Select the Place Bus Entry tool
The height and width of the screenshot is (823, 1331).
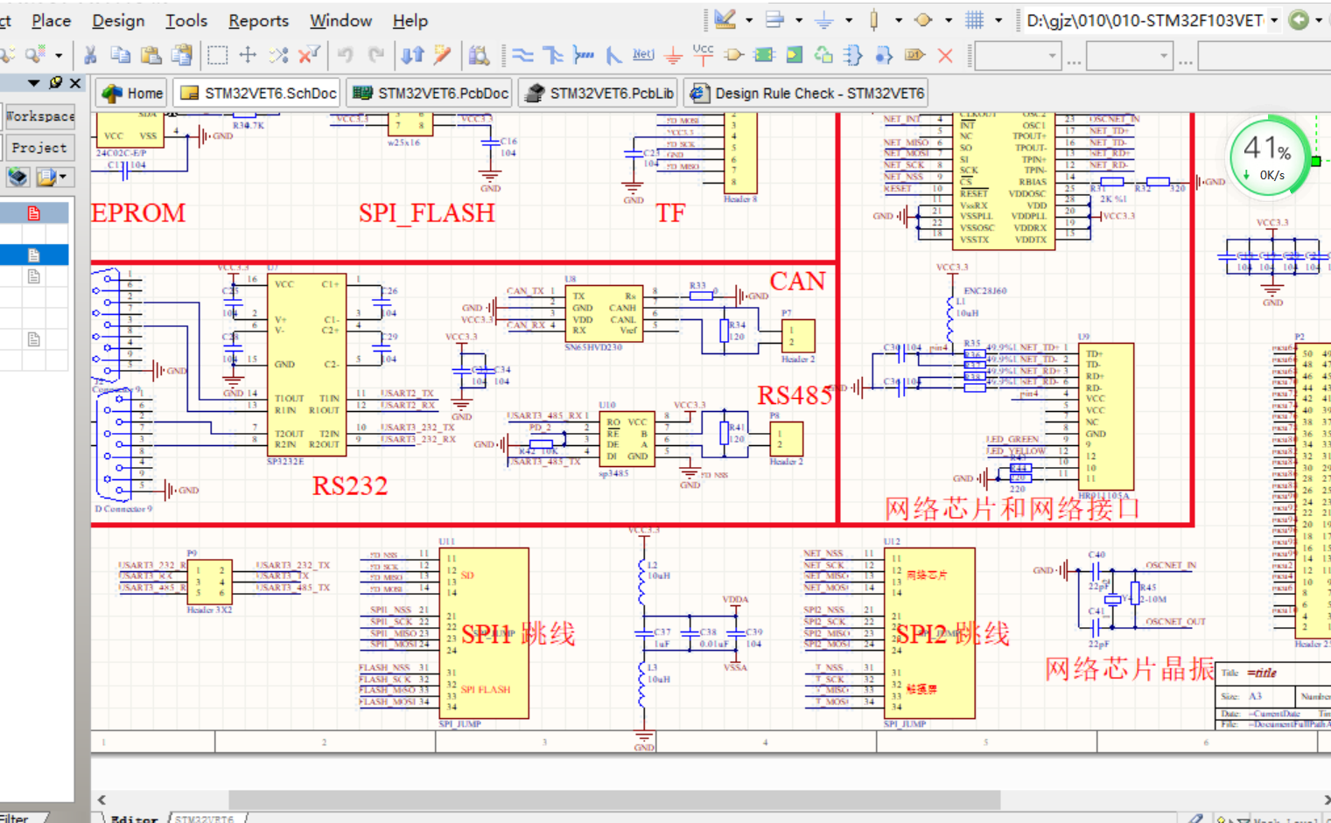(613, 56)
